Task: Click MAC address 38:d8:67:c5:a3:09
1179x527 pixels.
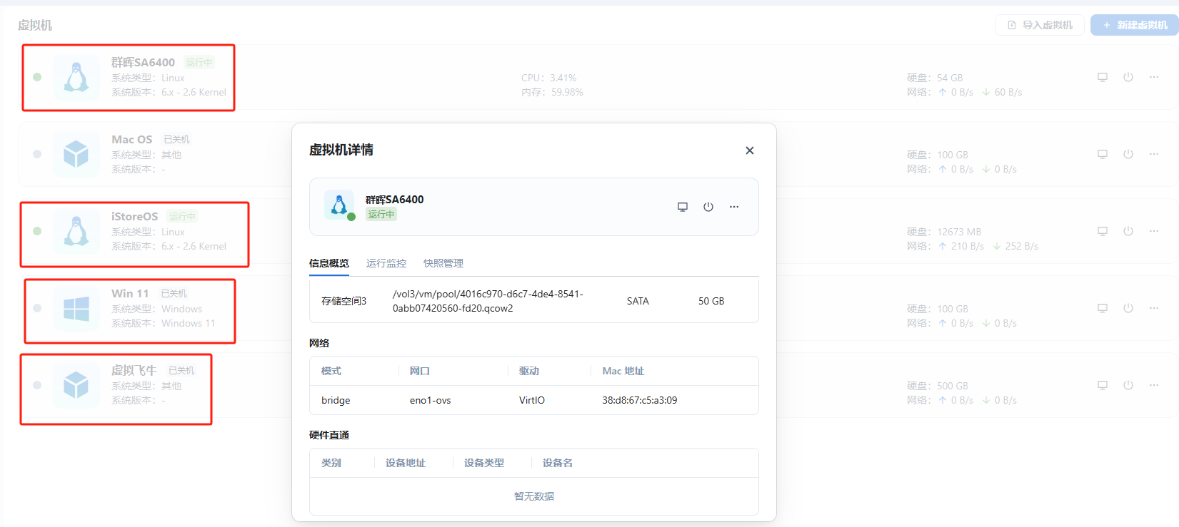Action: click(x=640, y=400)
